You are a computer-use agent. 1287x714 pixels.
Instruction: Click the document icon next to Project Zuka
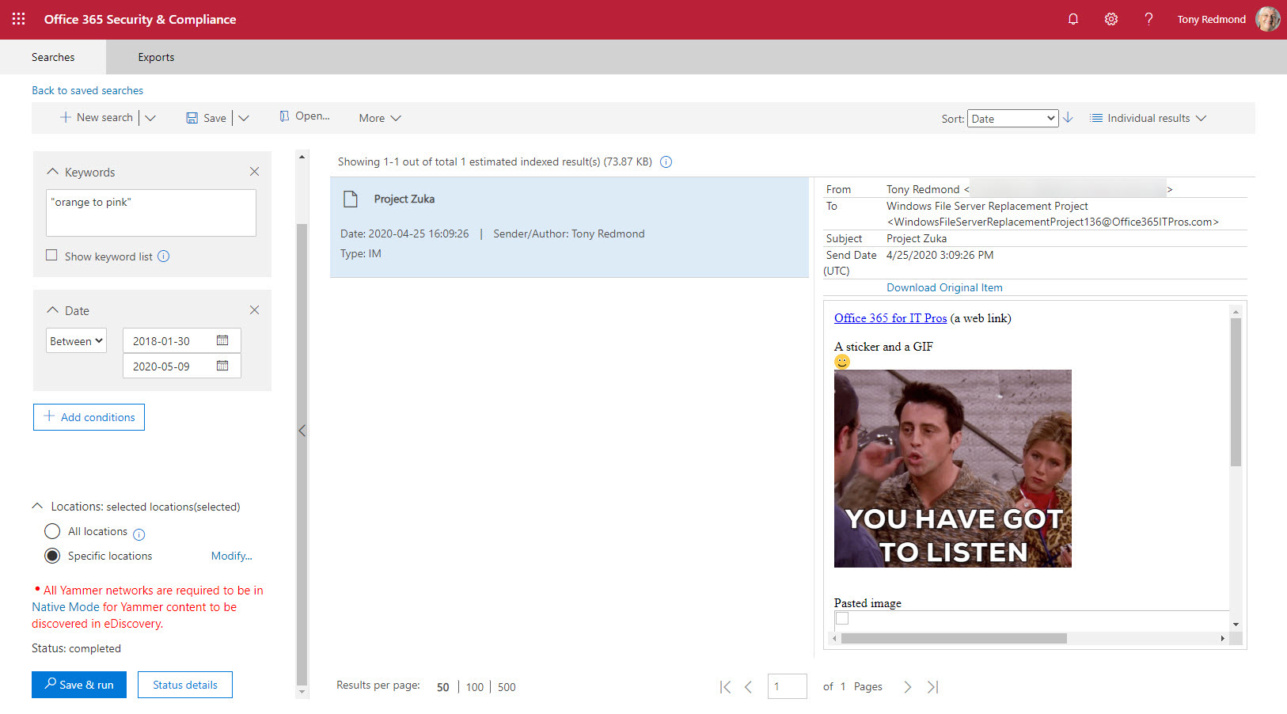[x=351, y=199]
